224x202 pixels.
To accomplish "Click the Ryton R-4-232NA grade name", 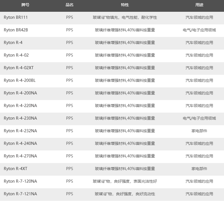I will click(20, 131).
